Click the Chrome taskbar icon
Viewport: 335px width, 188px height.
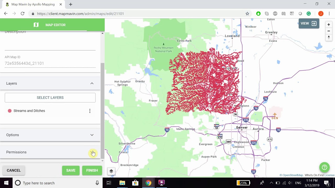pyautogui.click(x=148, y=183)
